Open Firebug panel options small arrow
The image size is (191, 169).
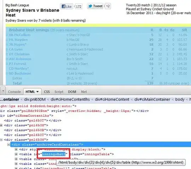pos(3,91)
